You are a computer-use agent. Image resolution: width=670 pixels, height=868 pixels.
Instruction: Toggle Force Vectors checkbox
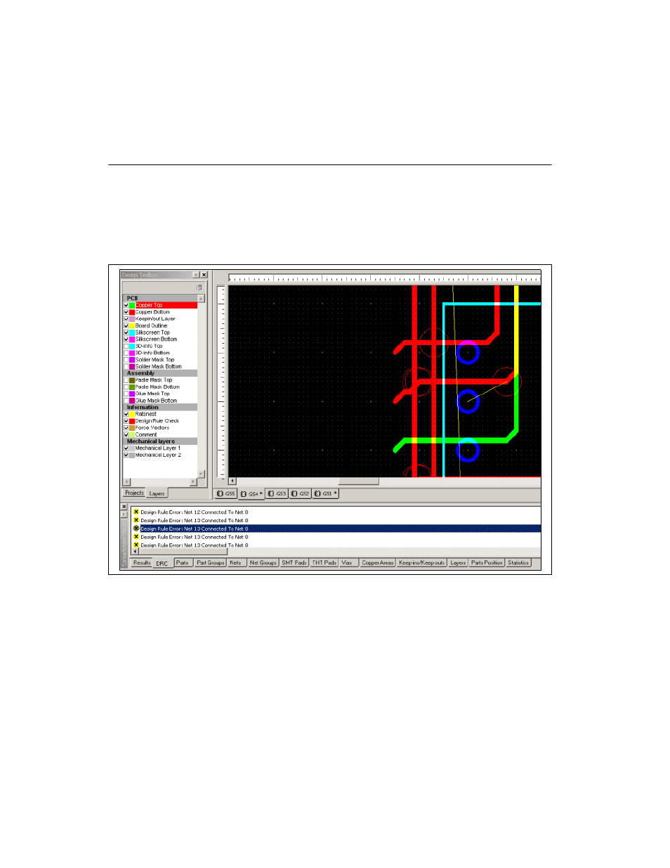[126, 428]
